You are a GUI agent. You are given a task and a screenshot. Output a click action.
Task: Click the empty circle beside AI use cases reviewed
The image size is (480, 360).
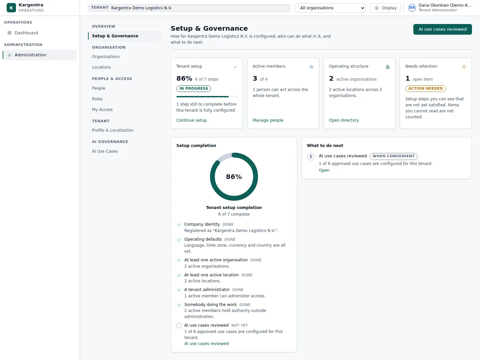(x=179, y=326)
